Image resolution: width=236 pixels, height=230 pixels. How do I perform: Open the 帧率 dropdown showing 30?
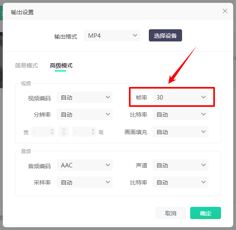point(180,97)
